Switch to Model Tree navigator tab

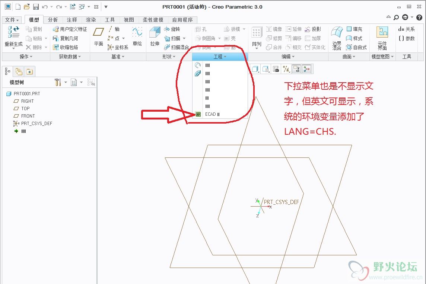(x=7, y=71)
